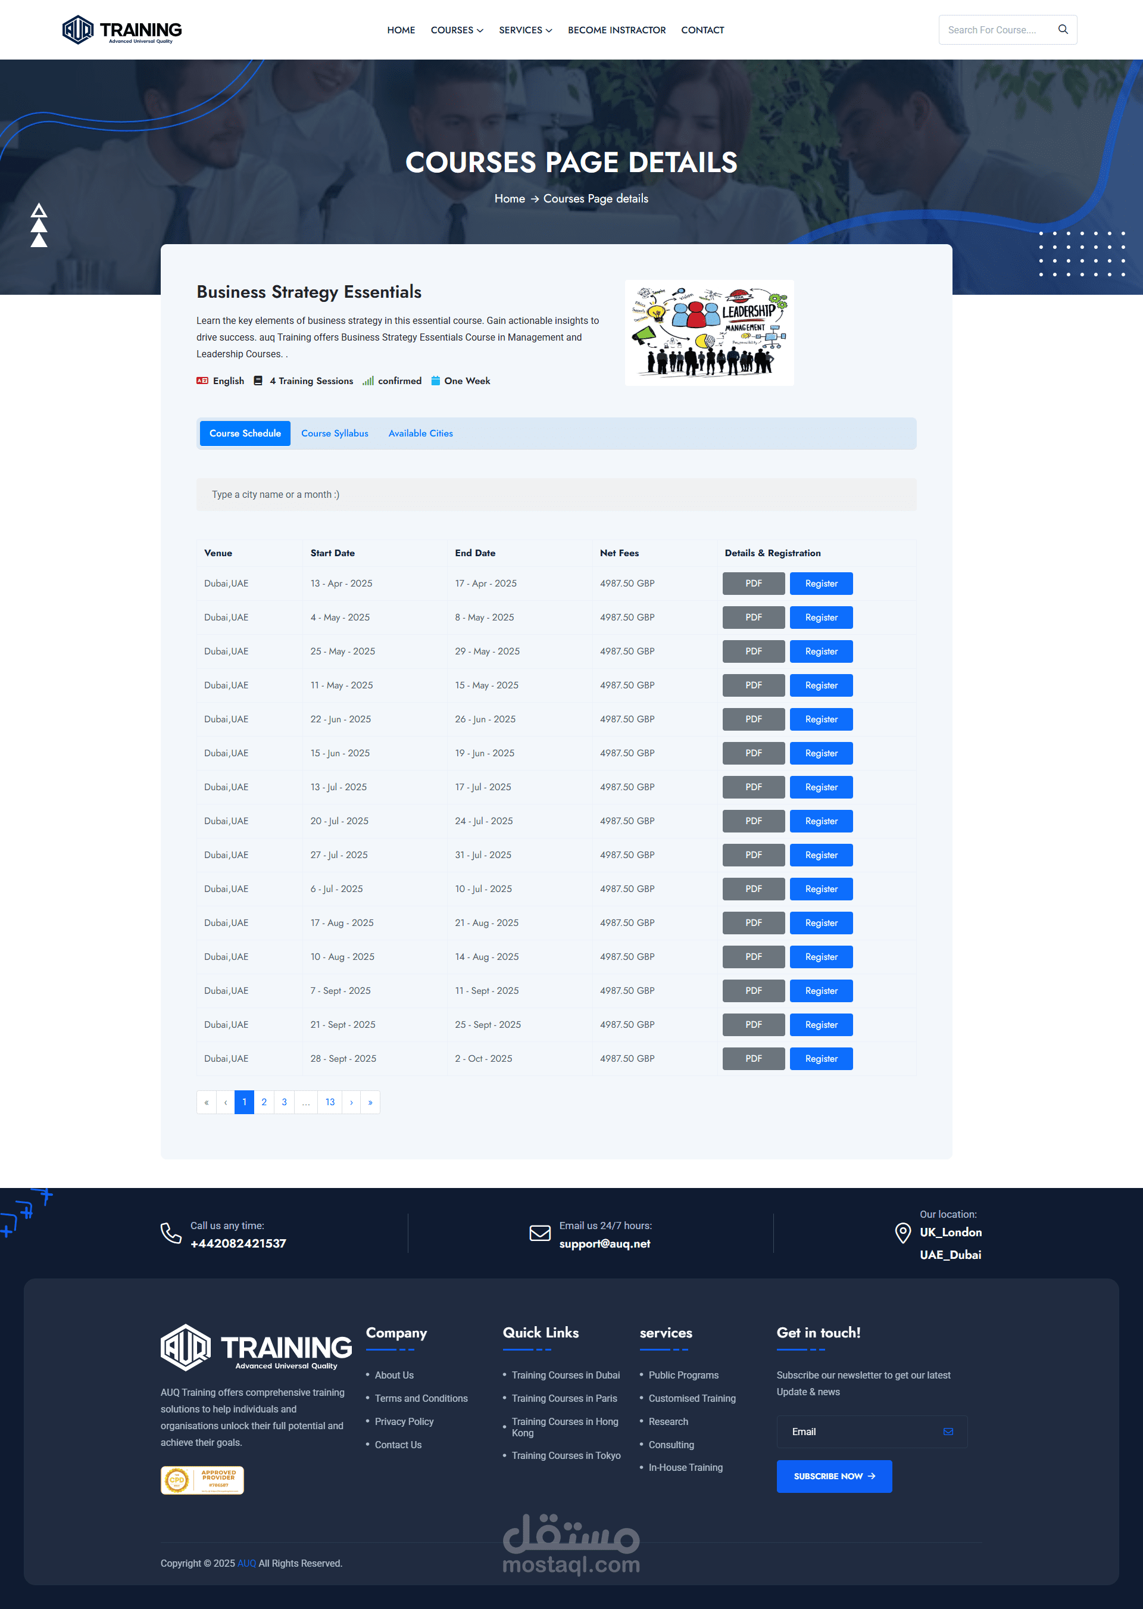Click the Leadership Management course thumbnail
The width and height of the screenshot is (1143, 1609).
pos(709,333)
